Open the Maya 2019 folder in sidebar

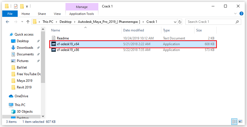[x=25, y=80]
